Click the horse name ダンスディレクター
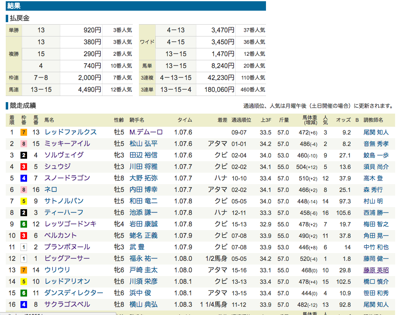 pyautogui.click(x=74, y=293)
